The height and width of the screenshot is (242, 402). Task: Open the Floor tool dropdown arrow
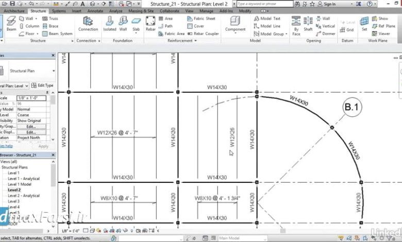tap(38, 33)
